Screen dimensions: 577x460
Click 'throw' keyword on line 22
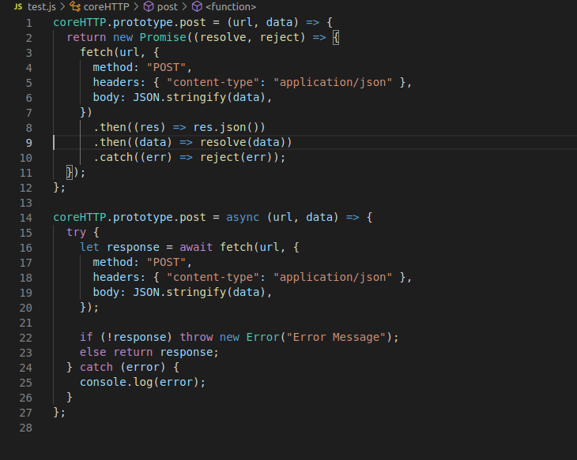click(196, 337)
